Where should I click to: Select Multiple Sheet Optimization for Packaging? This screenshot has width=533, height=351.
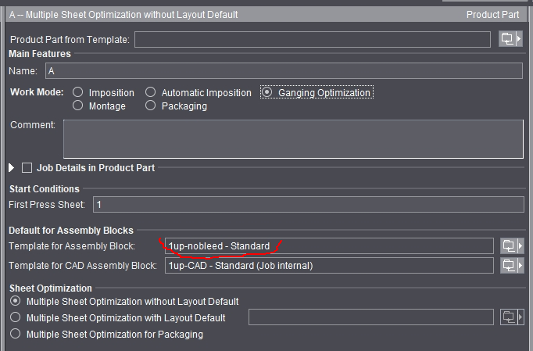pyautogui.click(x=15, y=334)
